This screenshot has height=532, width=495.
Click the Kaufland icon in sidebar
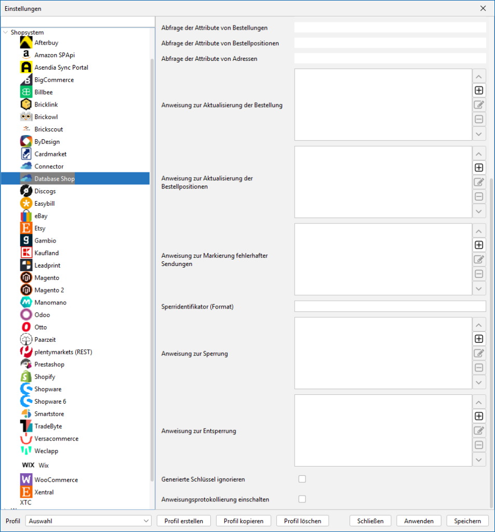click(x=26, y=253)
